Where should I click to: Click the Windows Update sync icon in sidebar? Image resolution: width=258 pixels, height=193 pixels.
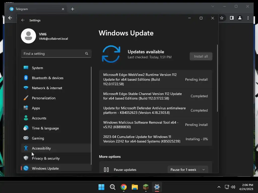pyautogui.click(x=26, y=168)
